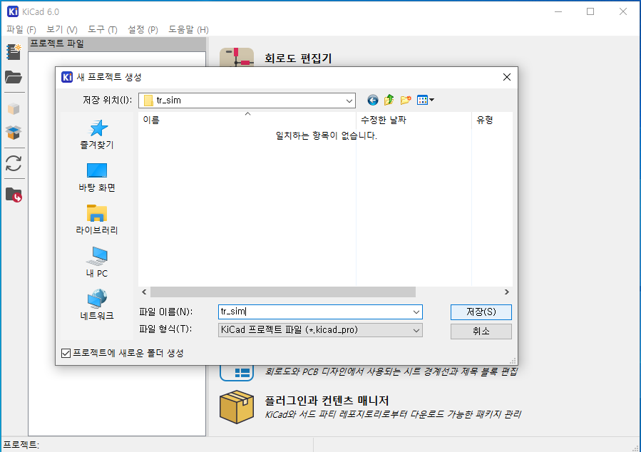
Task: Select 바탕 화면 desktop in places bar
Action: click(x=97, y=178)
